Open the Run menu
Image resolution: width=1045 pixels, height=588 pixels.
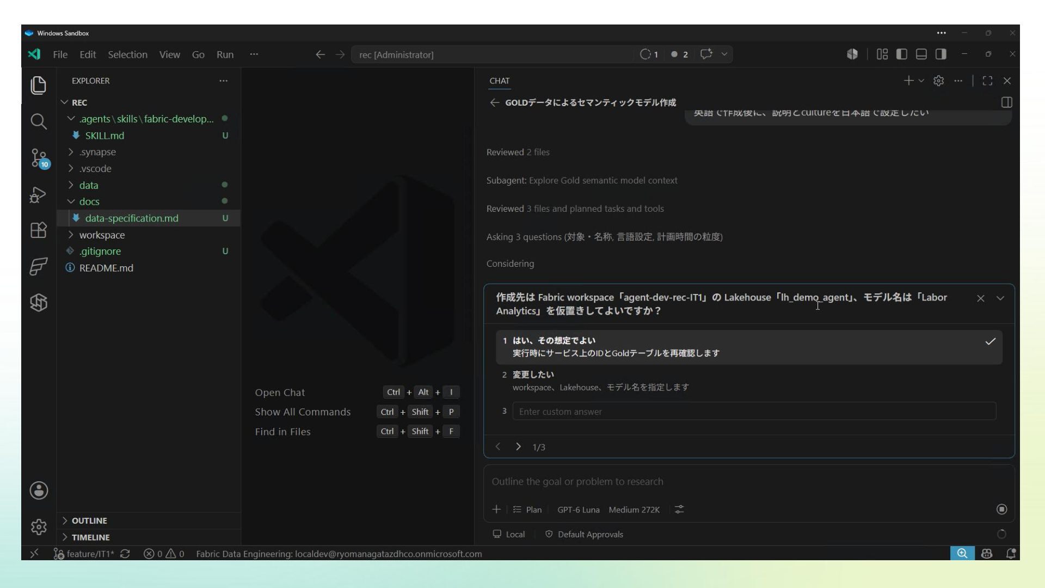coord(225,54)
